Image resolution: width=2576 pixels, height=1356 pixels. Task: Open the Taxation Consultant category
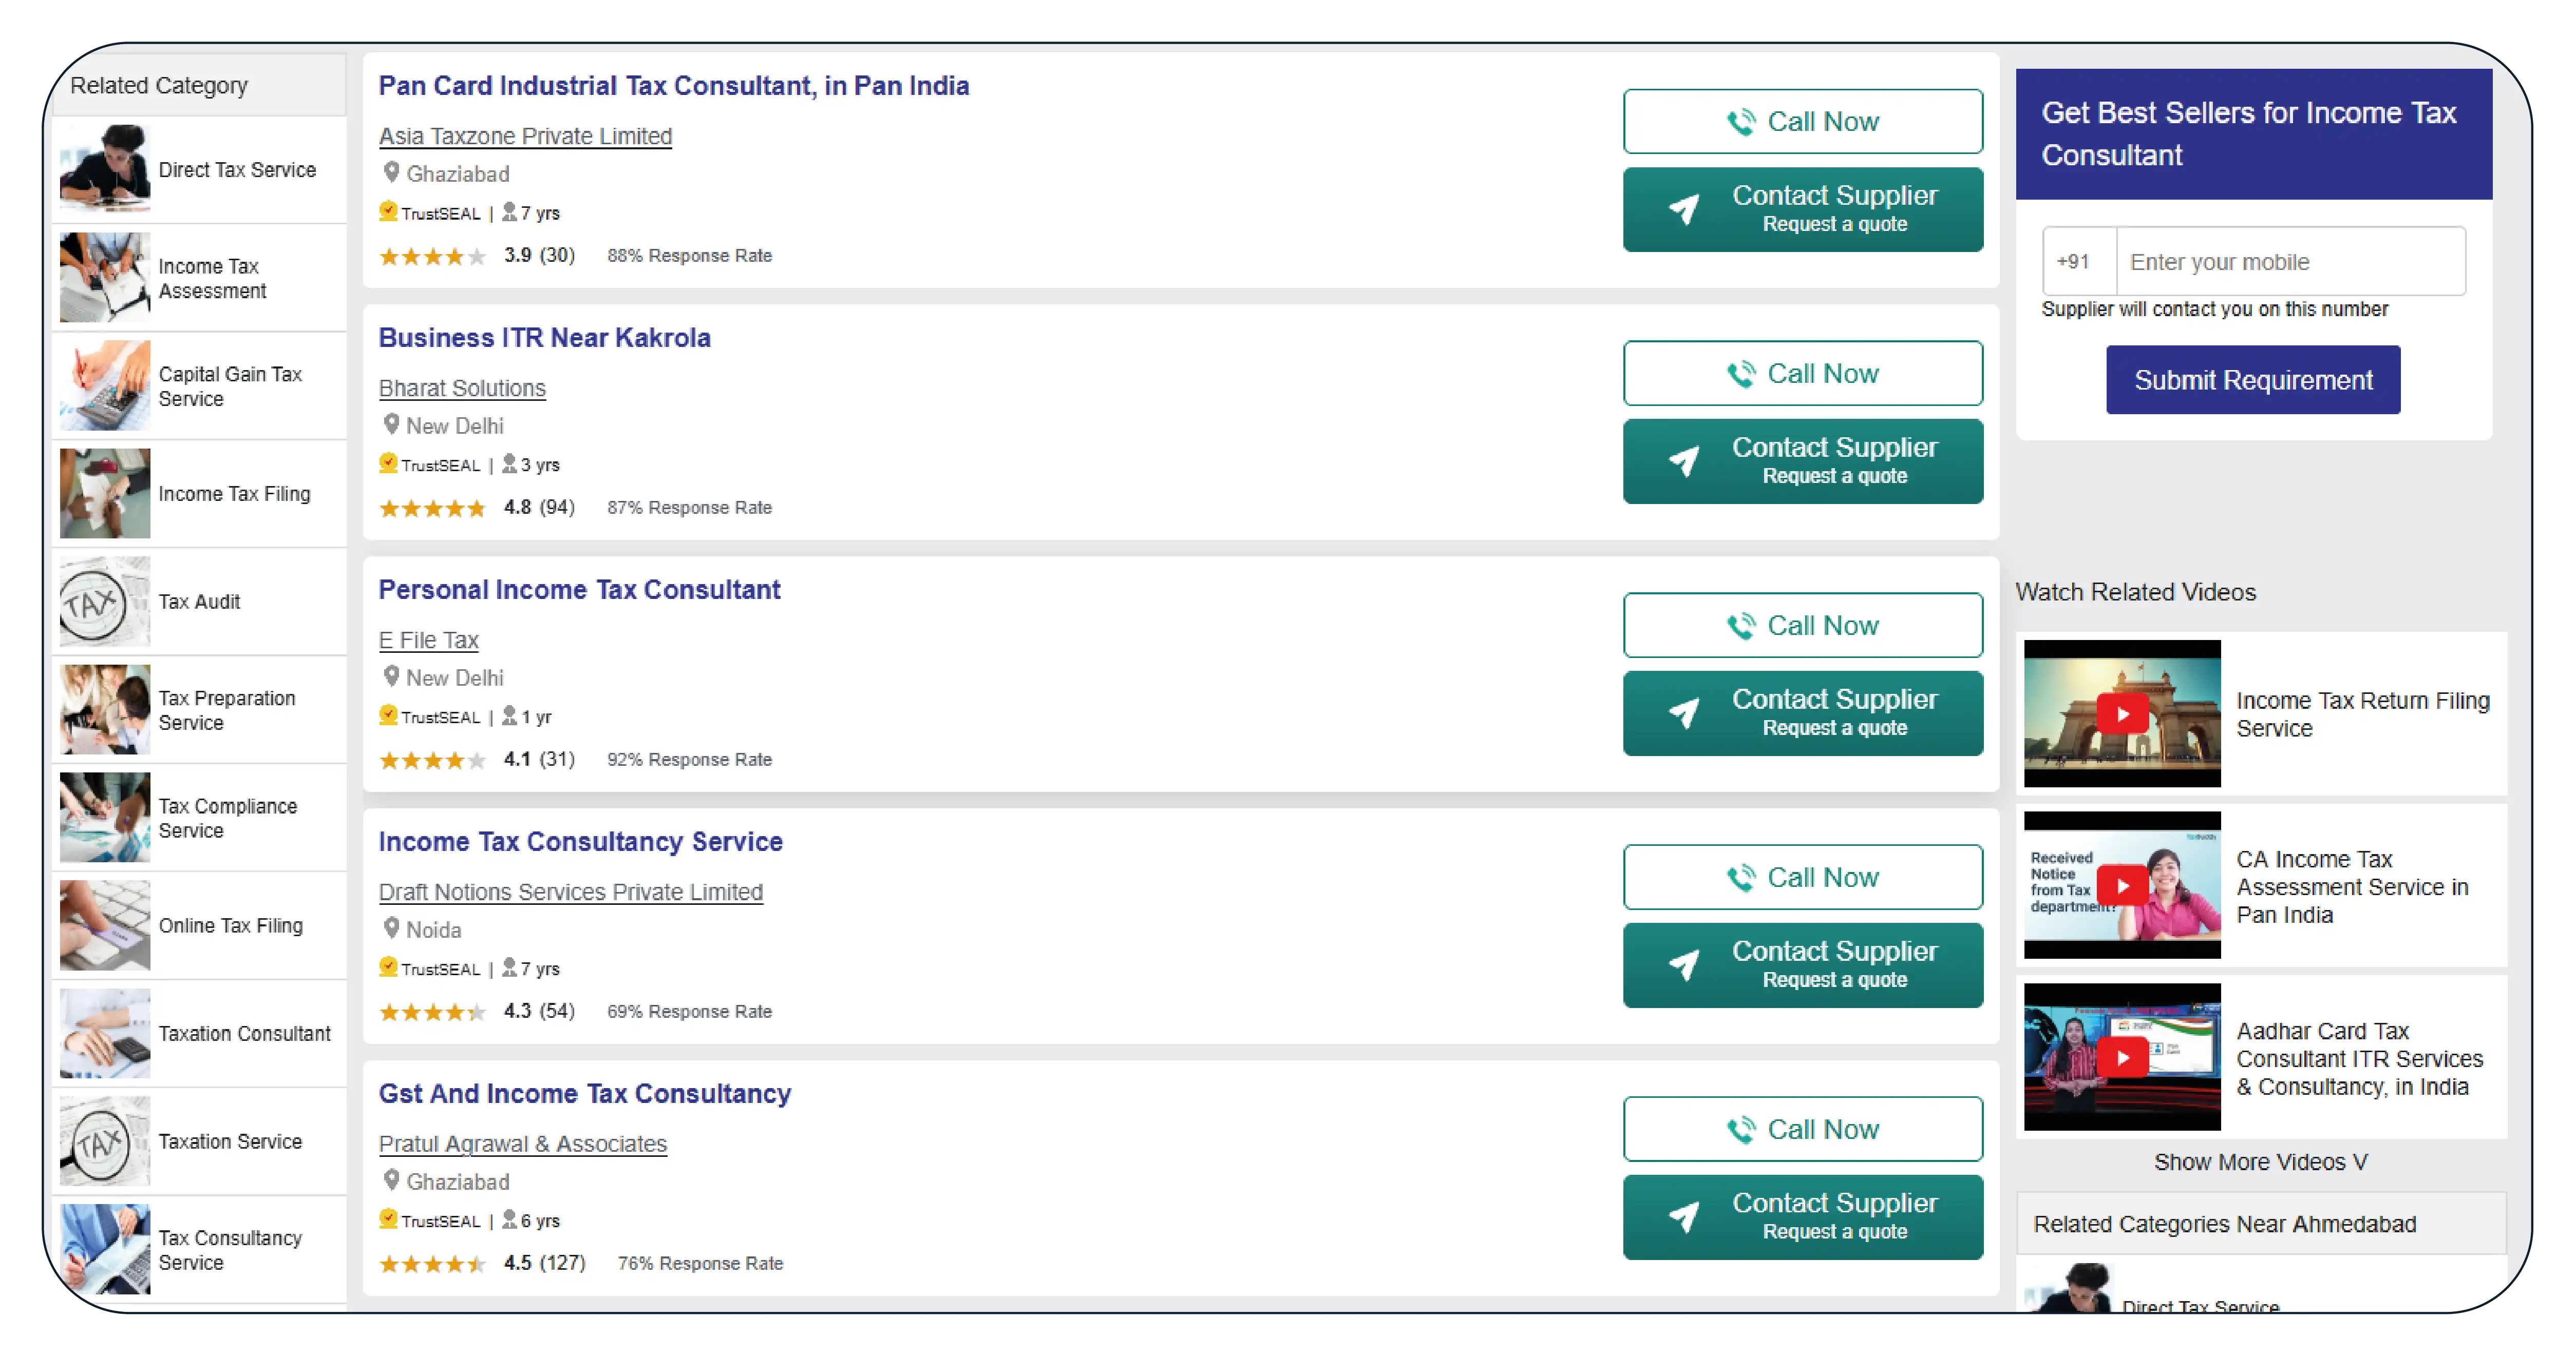(200, 1033)
